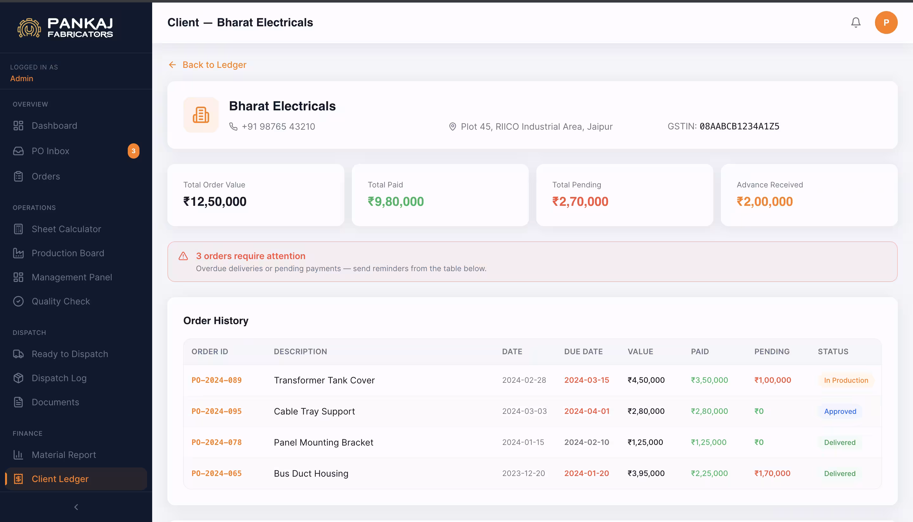
Task: Open the notifications bell
Action: tap(856, 22)
